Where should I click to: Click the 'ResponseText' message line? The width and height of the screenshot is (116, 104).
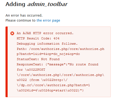(x=57, y=64)
